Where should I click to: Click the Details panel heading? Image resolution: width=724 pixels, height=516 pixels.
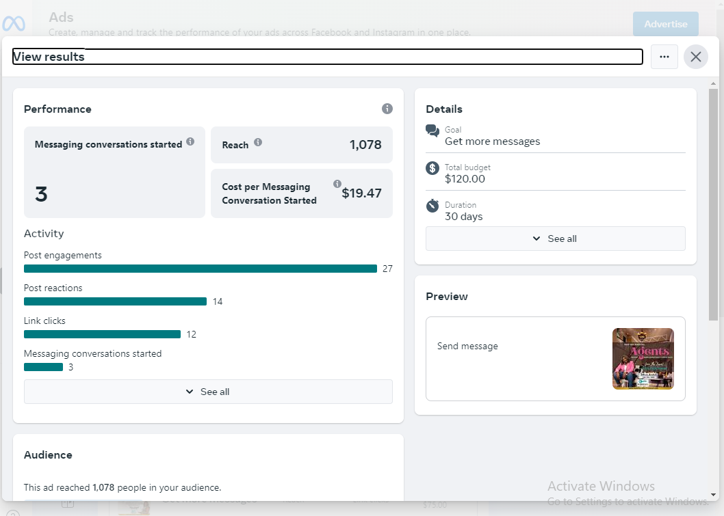pos(443,109)
